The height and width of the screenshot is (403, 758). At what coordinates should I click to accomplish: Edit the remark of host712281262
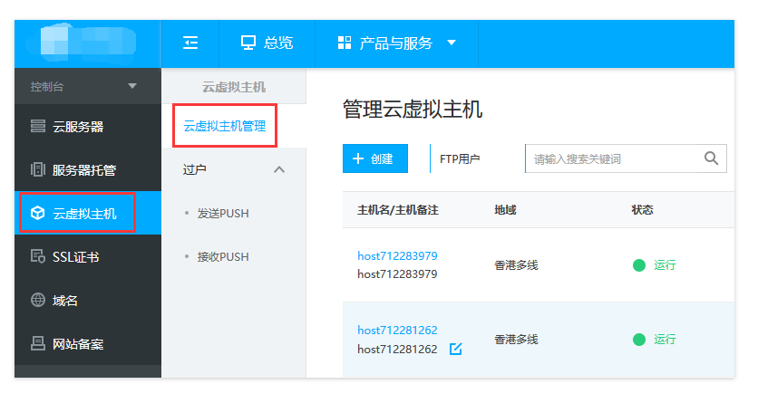(456, 349)
